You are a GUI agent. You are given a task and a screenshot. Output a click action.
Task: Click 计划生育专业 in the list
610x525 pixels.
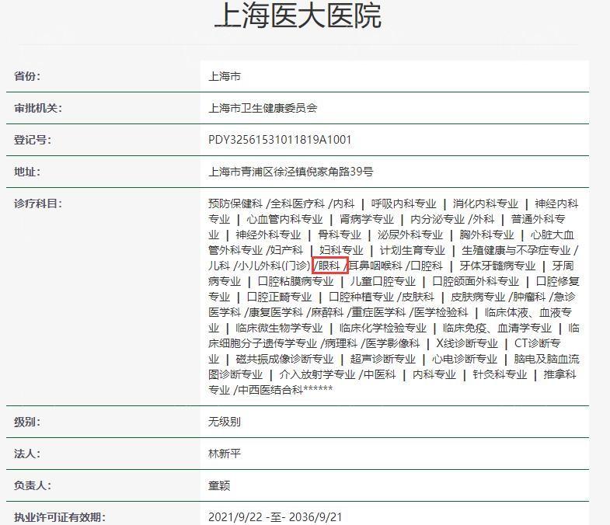pos(413,250)
